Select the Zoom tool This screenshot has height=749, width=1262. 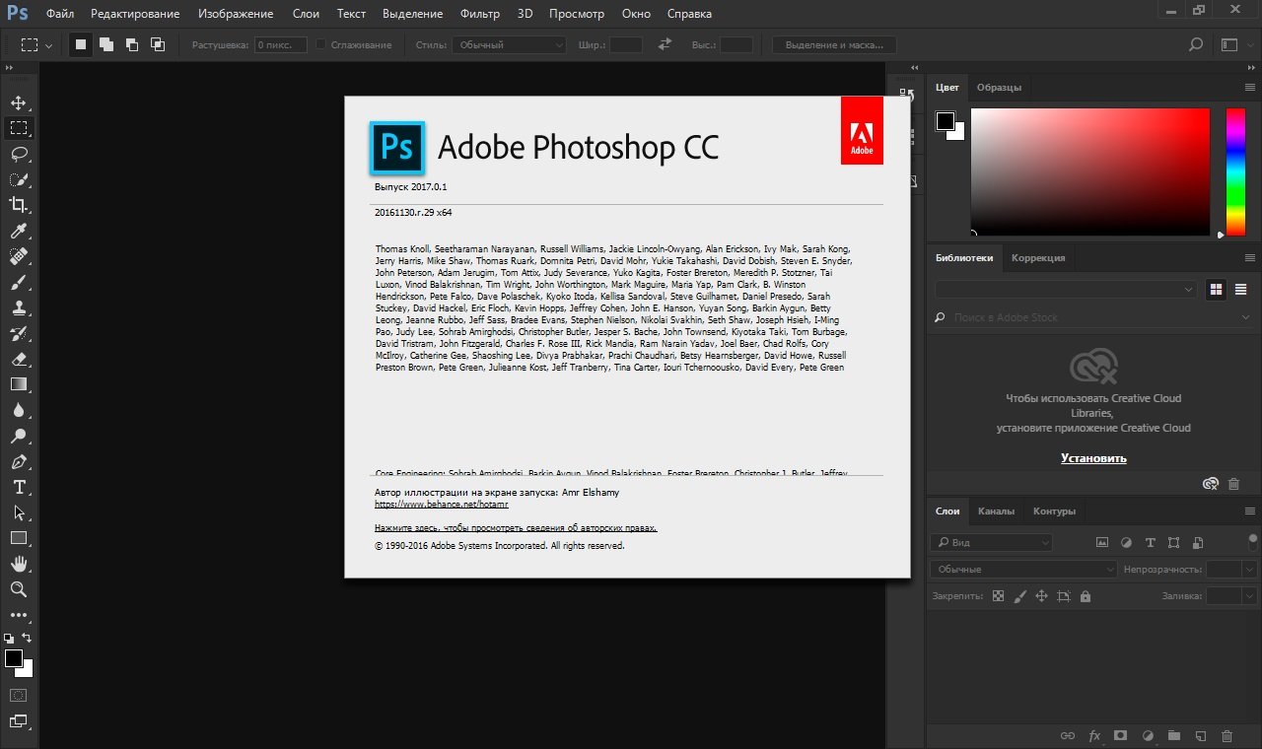19,589
